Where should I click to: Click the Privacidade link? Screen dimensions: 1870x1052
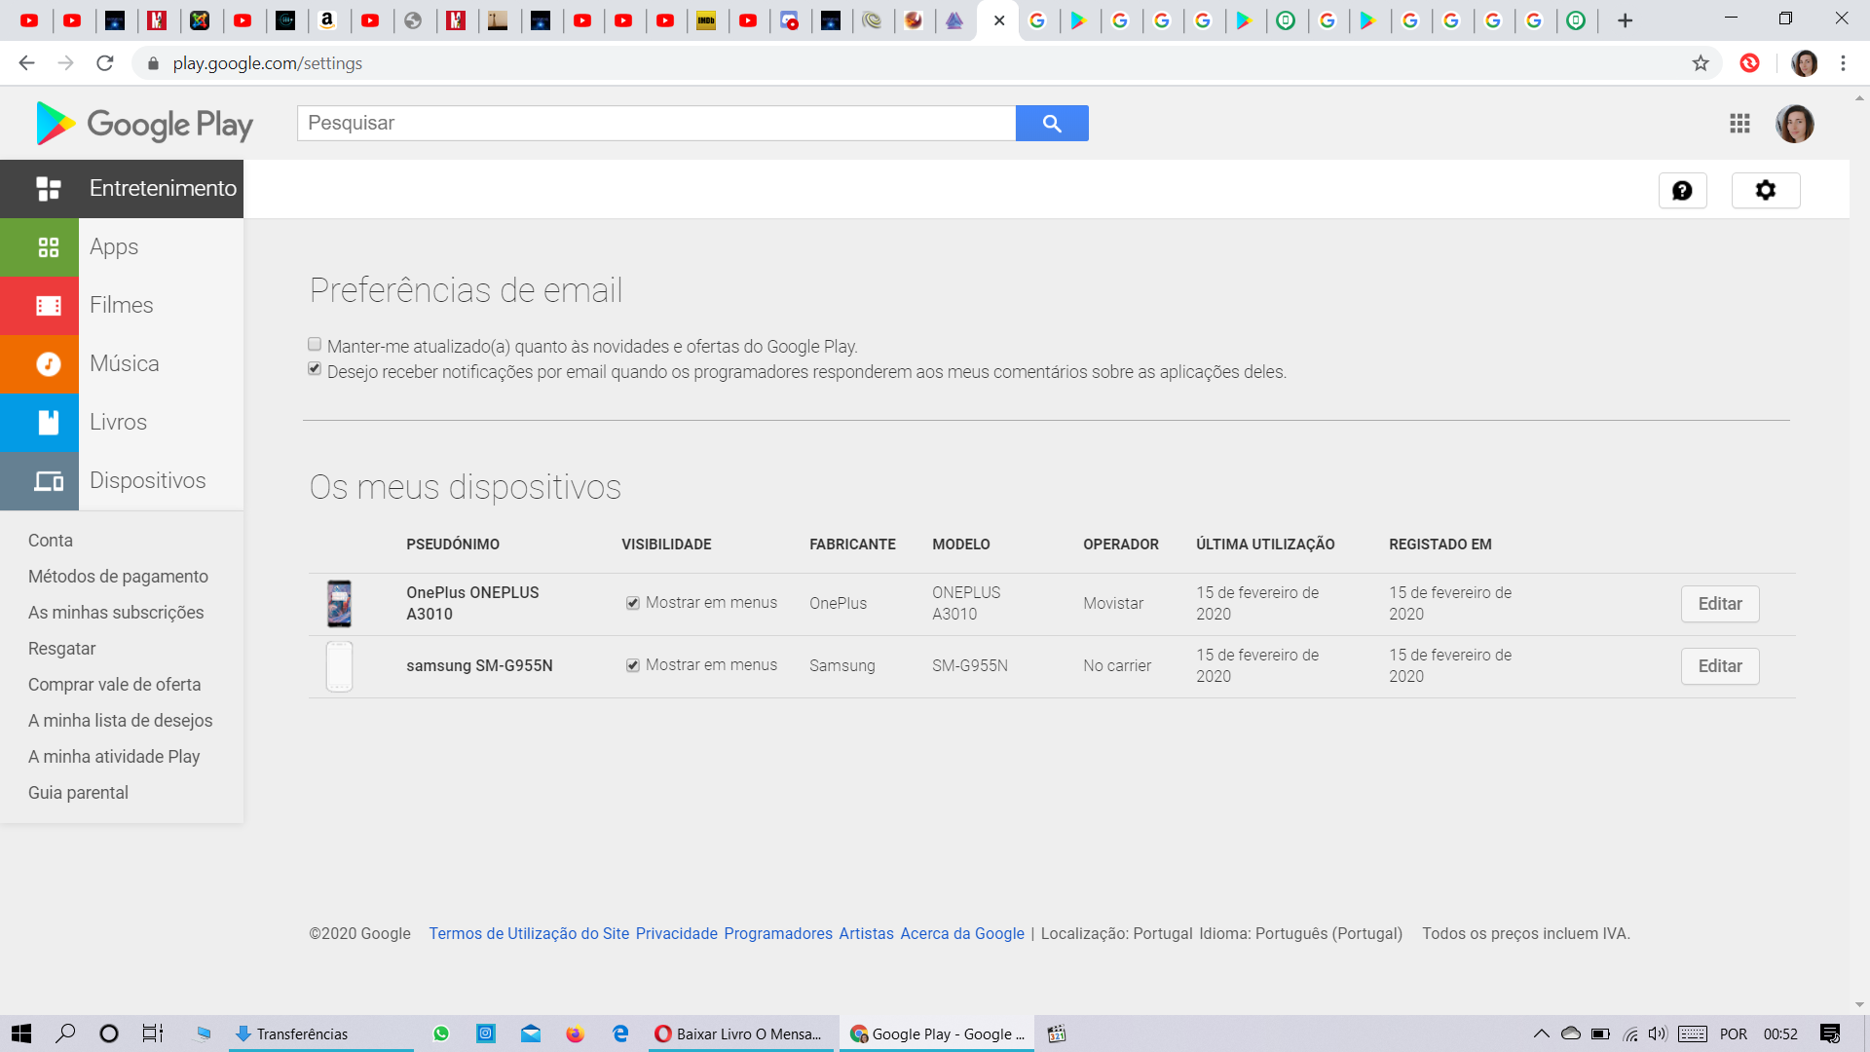pyautogui.click(x=677, y=934)
